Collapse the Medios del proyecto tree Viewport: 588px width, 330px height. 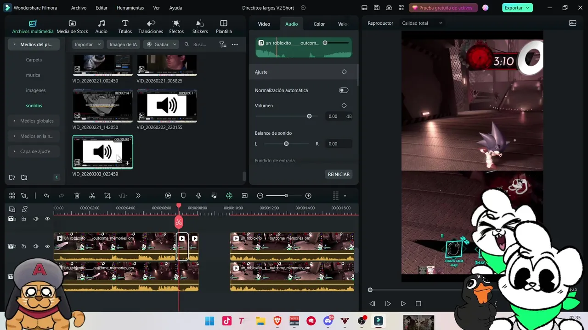click(x=15, y=44)
